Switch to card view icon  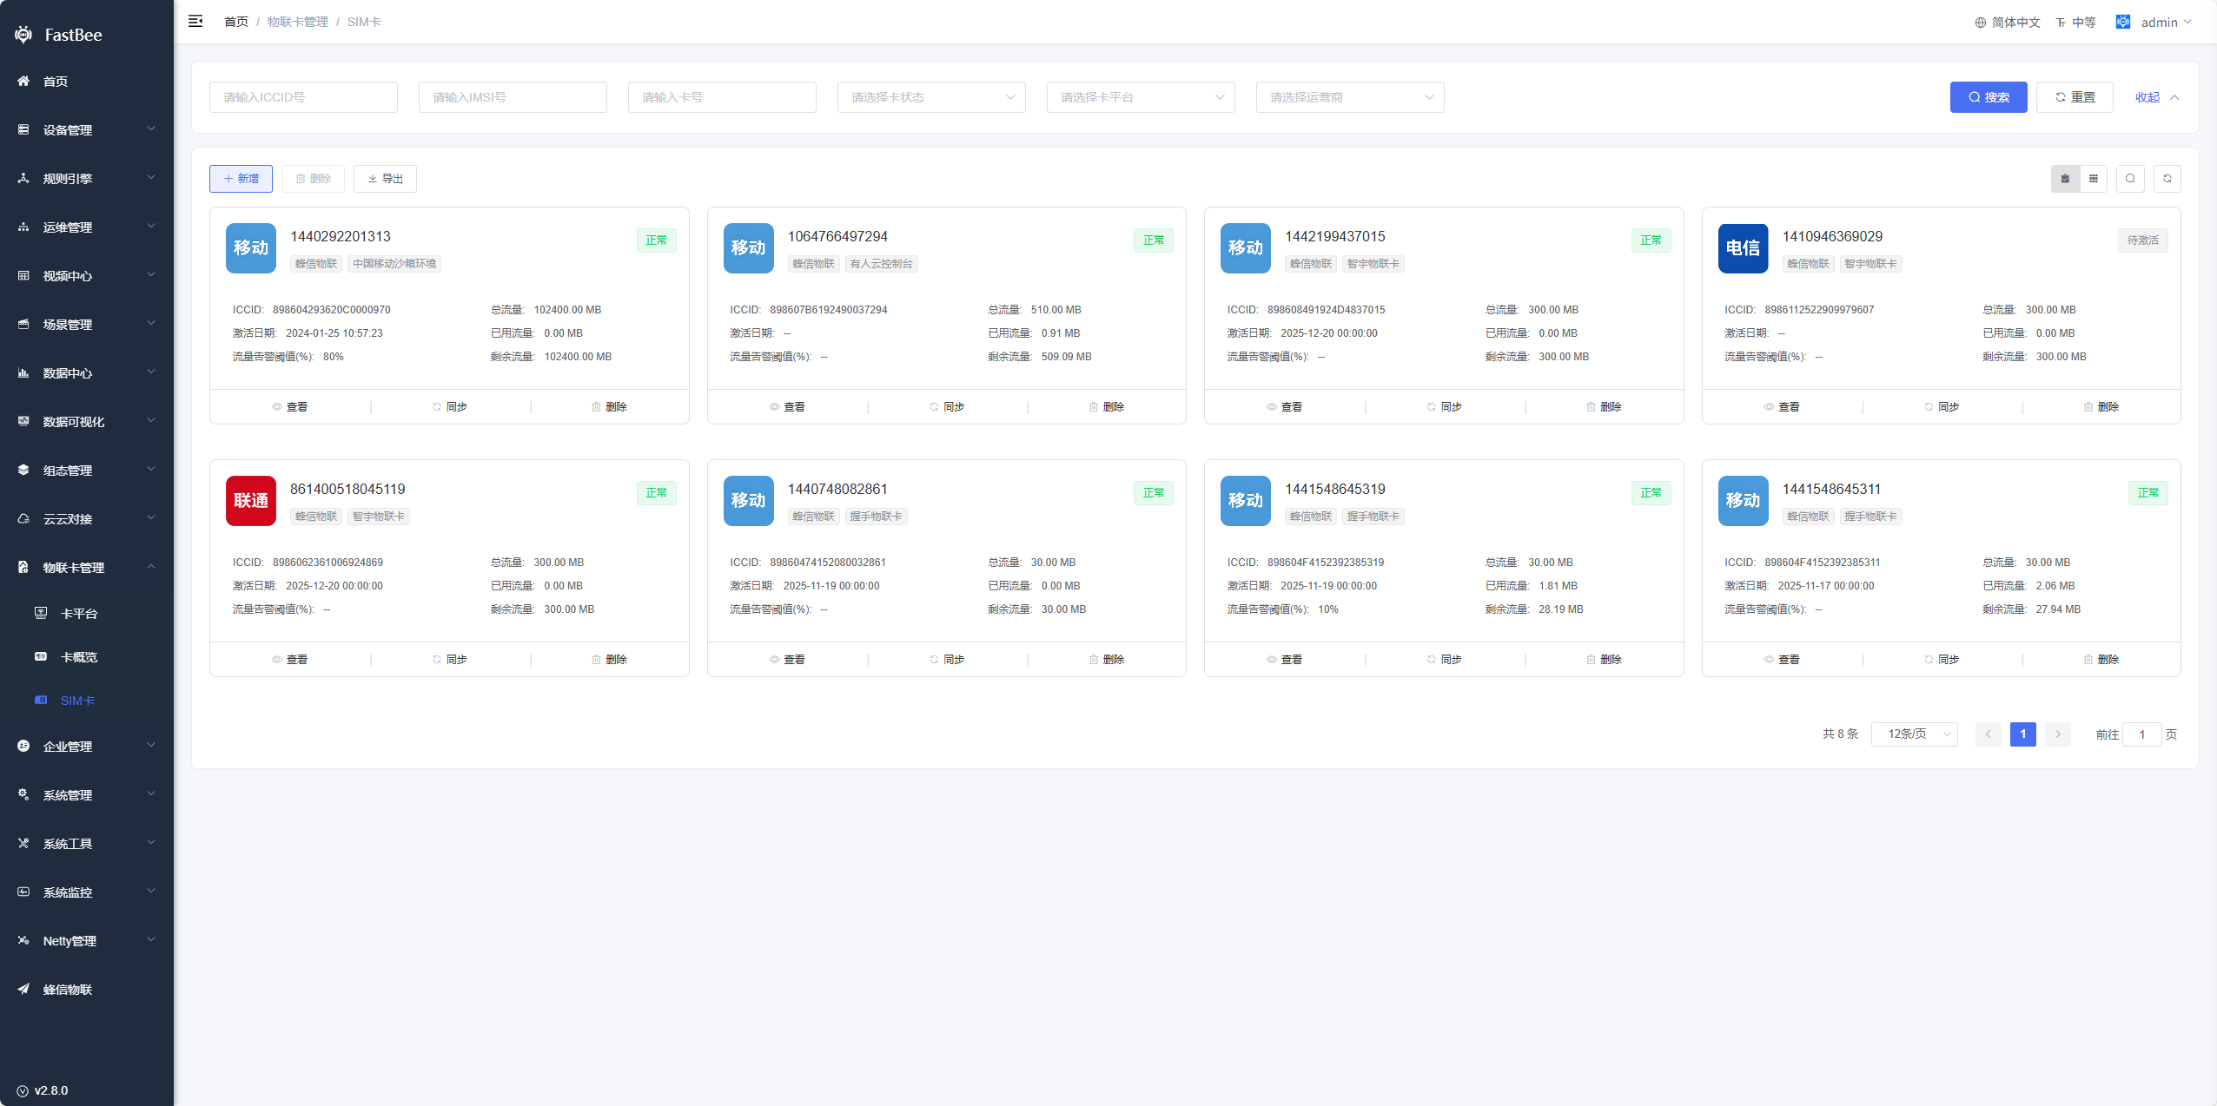coord(2065,179)
